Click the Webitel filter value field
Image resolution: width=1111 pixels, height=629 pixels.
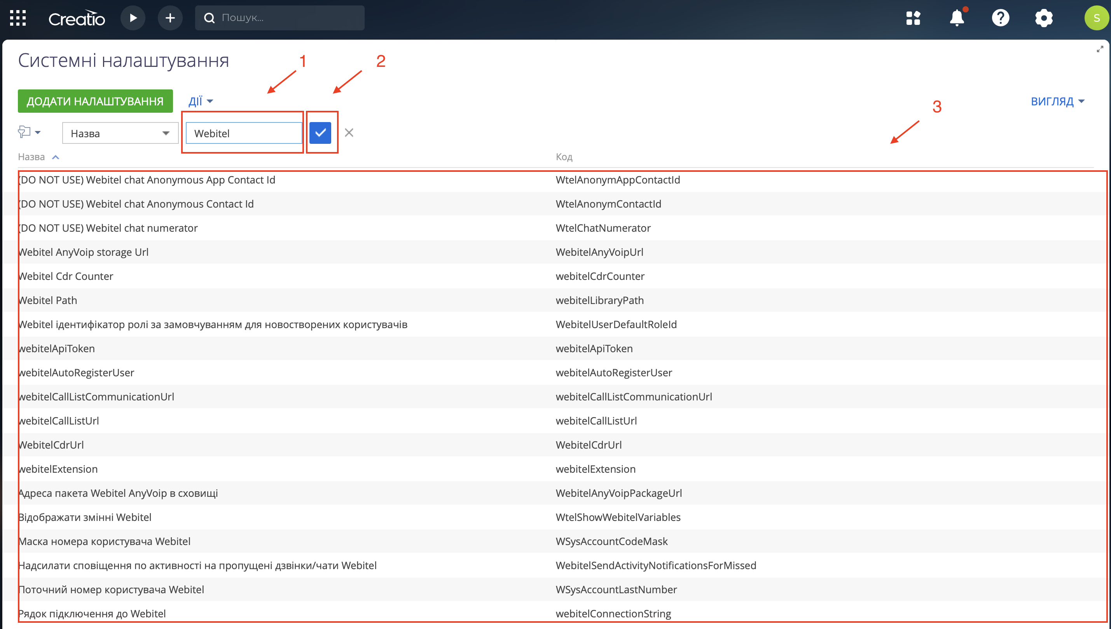[x=244, y=133]
